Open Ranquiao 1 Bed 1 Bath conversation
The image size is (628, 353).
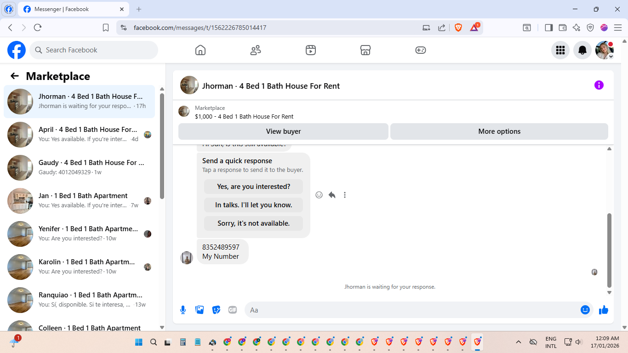79,300
